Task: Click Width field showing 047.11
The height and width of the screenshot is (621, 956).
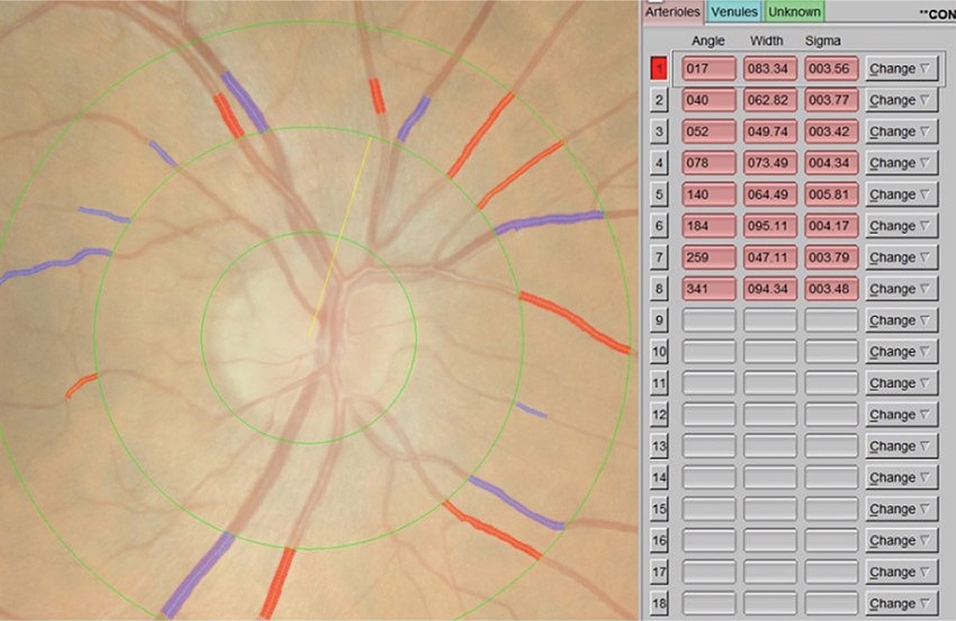Action: 770,257
